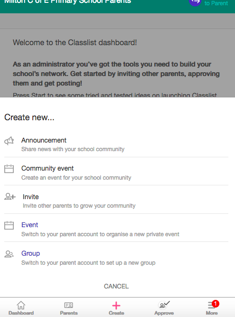Select the Announcement option

(x=116, y=144)
